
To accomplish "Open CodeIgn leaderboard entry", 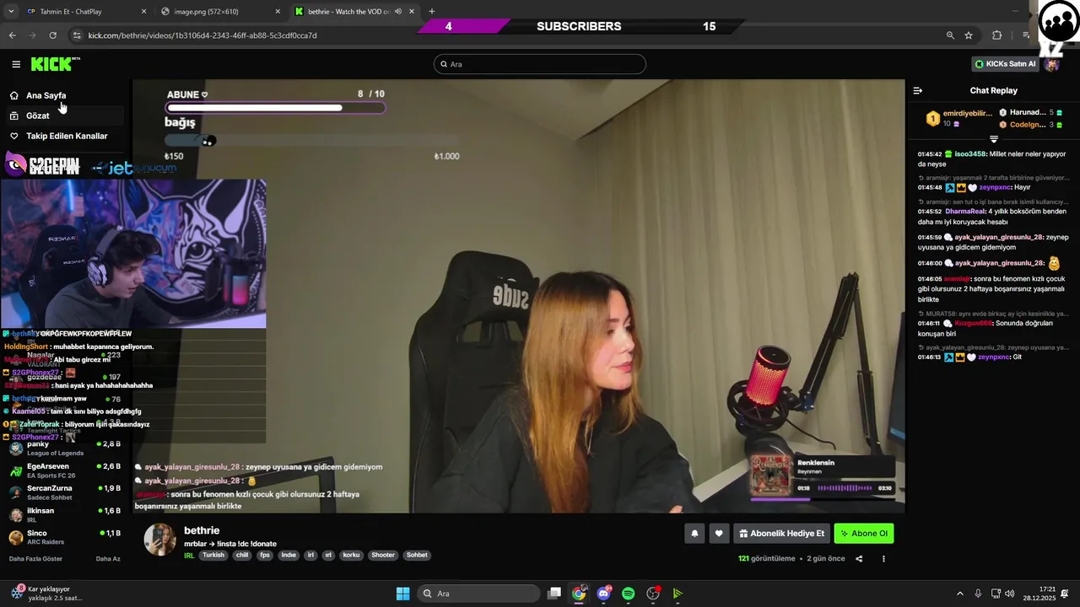I will pyautogui.click(x=1031, y=125).
